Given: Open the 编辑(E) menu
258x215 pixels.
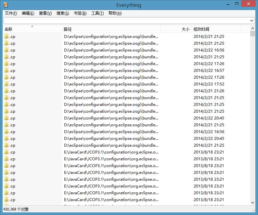Looking at the screenshot, I should pos(28,13).
